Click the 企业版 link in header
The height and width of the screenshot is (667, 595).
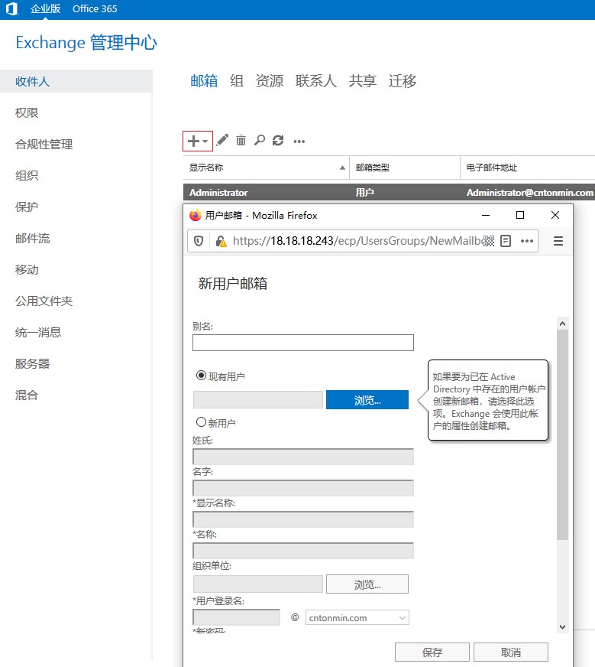pos(45,8)
